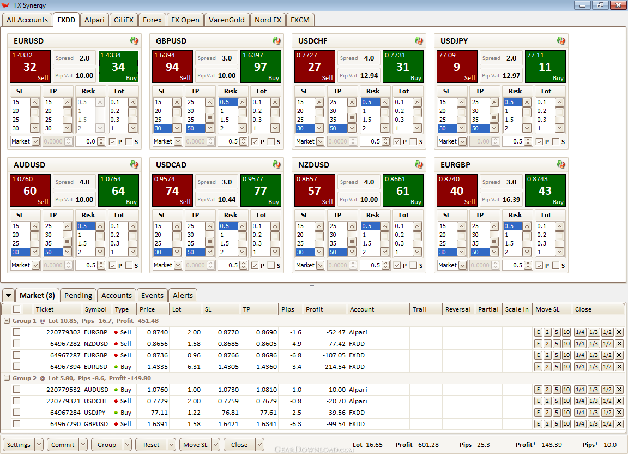Toggle the S checkbox in the EURUSD panel
628x454 pixels.
coord(129,141)
